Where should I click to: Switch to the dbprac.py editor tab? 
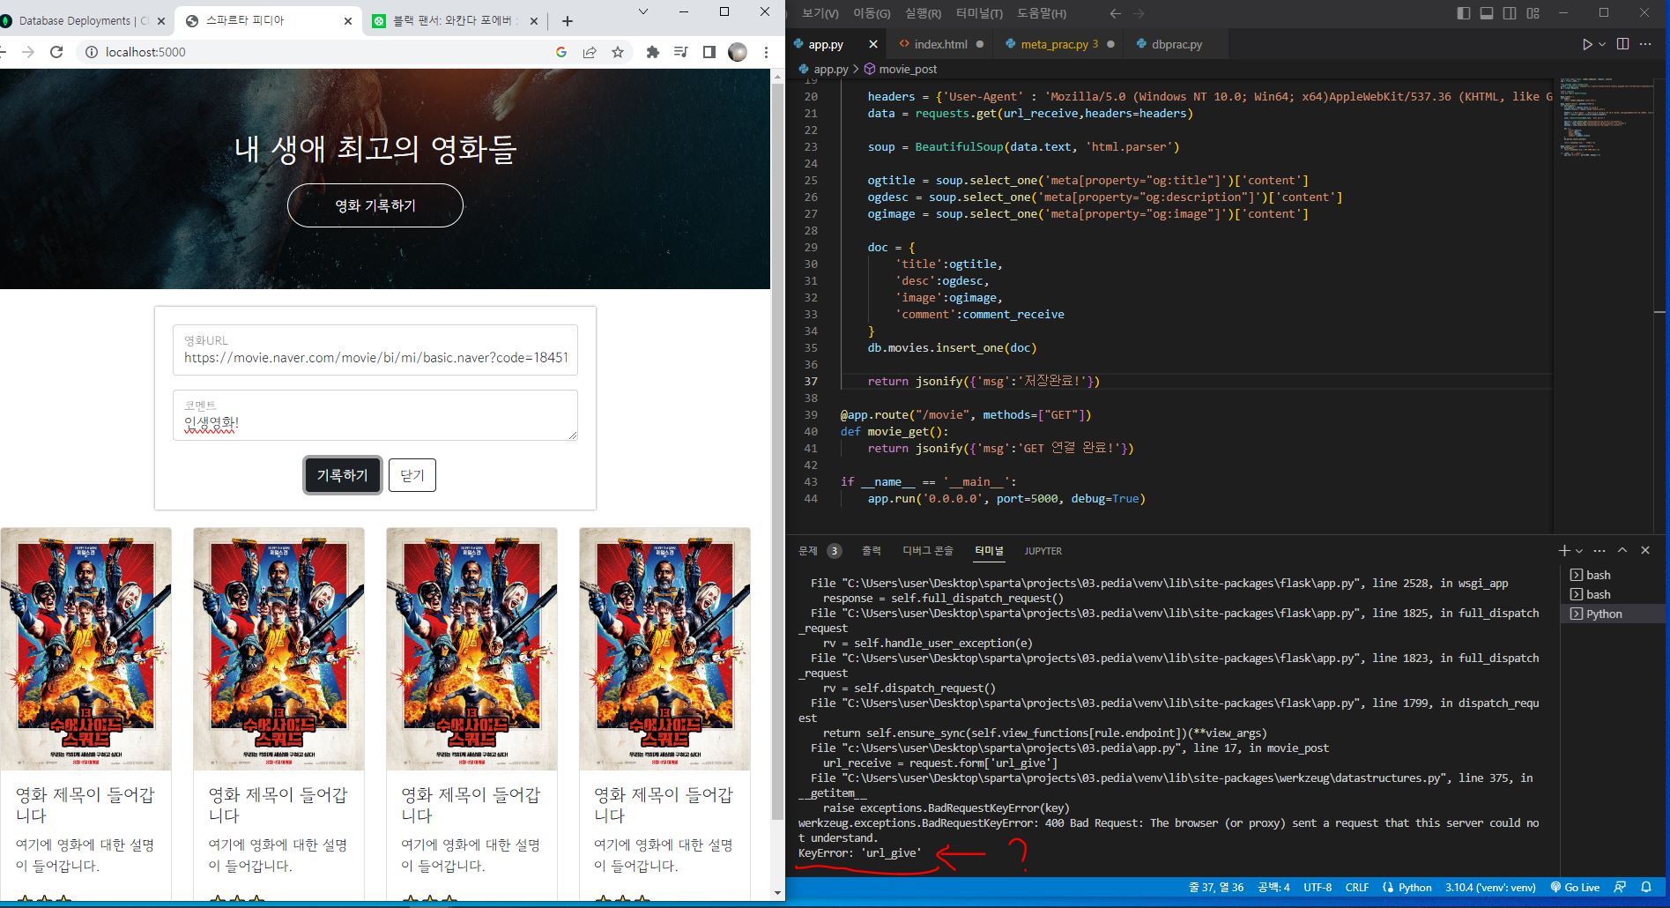tap(1176, 44)
